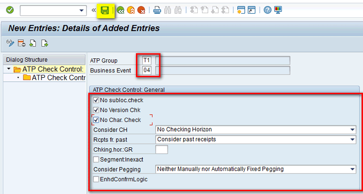Click the Next Entry icon
Image resolution: width=363 pixels, height=194 pixels.
(44, 43)
